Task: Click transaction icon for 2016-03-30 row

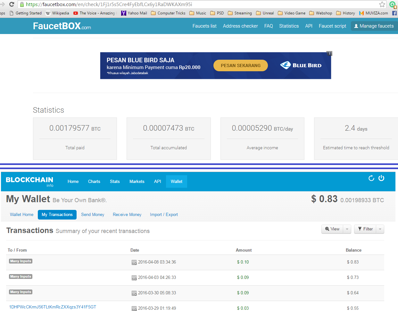Action: click(x=134, y=293)
